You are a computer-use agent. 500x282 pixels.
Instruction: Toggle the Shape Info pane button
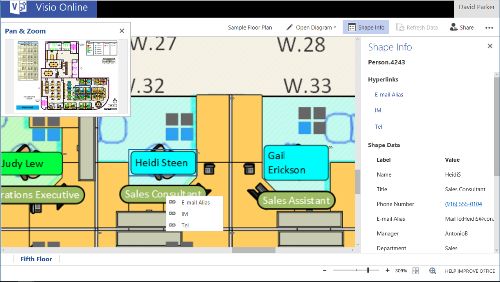pos(366,27)
